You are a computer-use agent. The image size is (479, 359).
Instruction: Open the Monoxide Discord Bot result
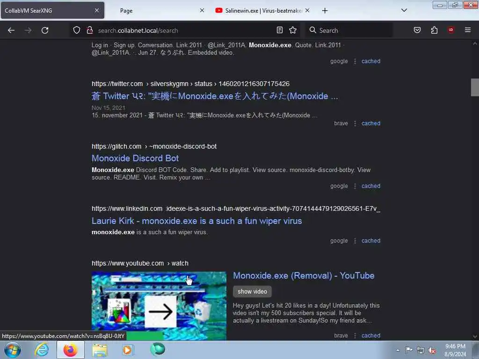coord(135,158)
